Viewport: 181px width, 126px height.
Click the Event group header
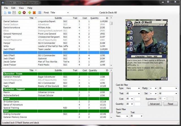click(56, 98)
